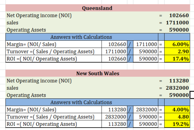
Task: Select Queensland Turnover result 2.90
Action: click(177, 51)
